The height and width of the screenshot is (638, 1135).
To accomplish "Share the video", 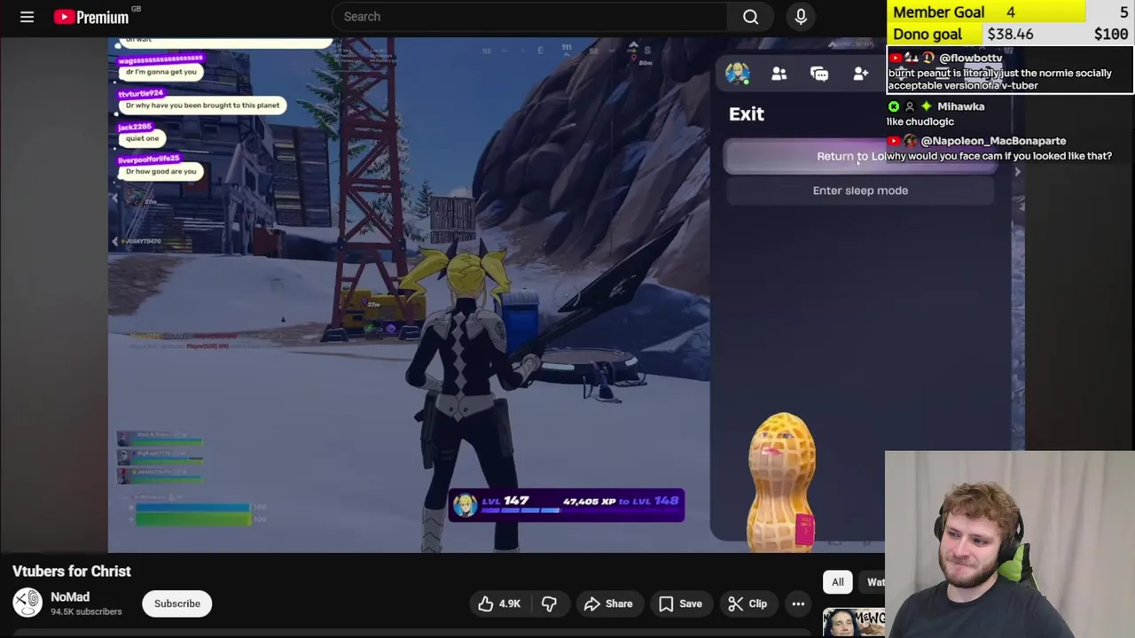I will click(608, 603).
